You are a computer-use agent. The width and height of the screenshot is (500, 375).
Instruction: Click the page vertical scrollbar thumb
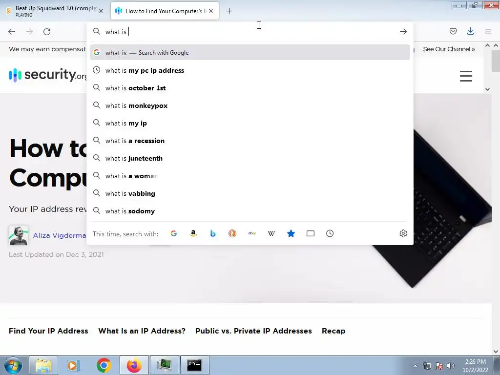(496, 61)
